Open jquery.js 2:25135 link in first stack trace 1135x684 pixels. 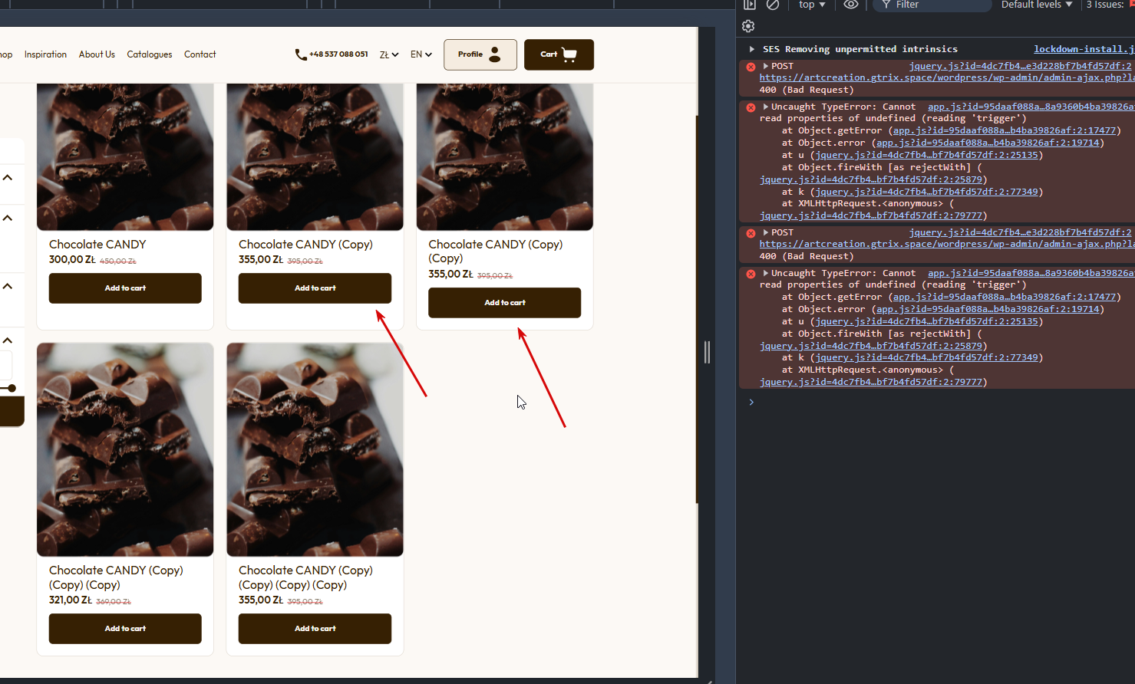[927, 156]
